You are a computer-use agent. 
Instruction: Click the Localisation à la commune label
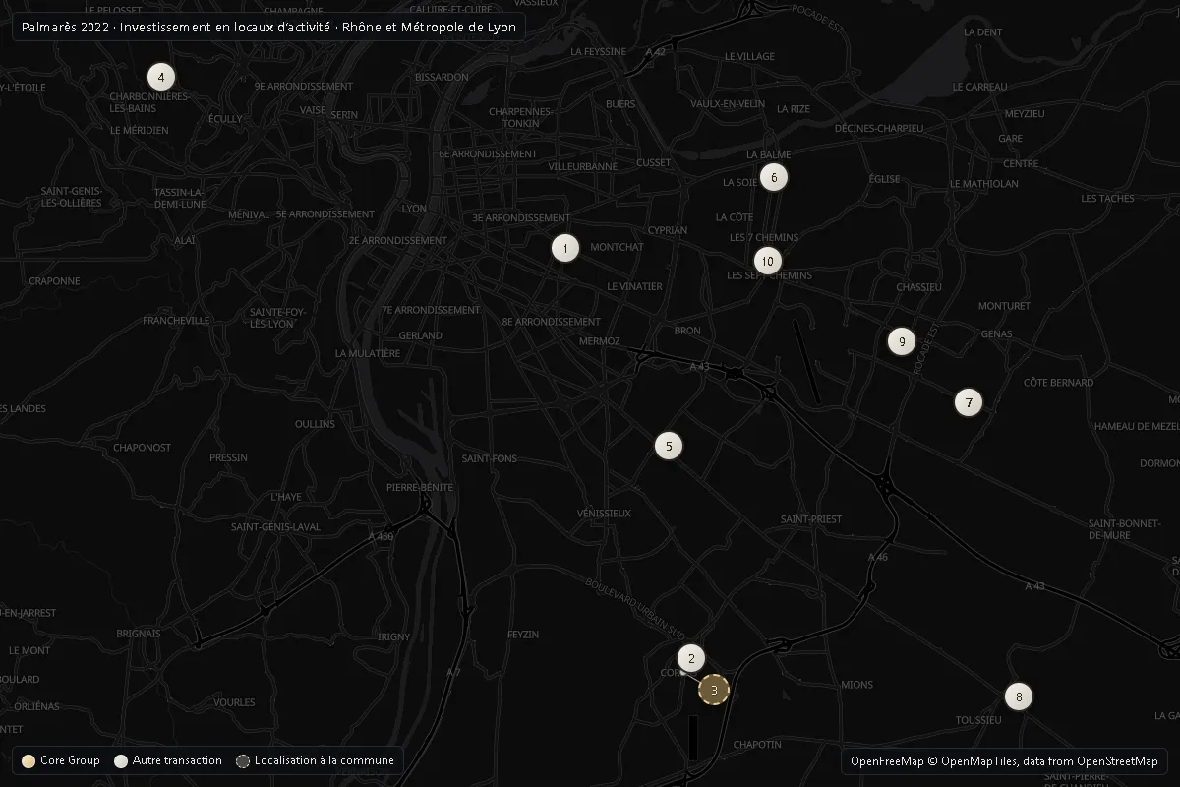tap(324, 761)
